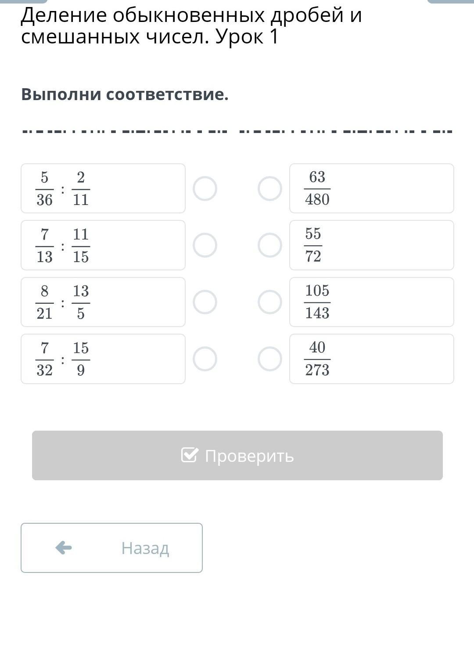Click the 40/273 answer card

click(371, 359)
